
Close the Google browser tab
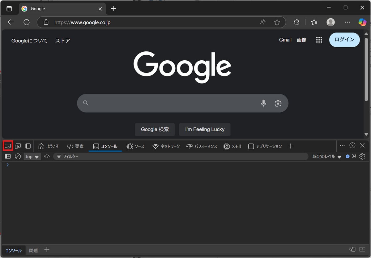click(x=100, y=9)
